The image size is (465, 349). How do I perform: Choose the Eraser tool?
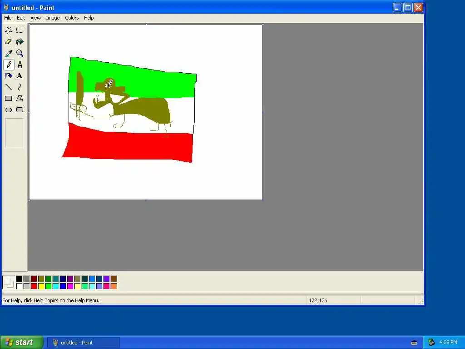tap(9, 42)
